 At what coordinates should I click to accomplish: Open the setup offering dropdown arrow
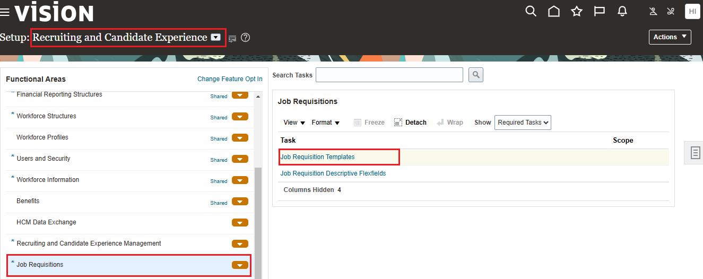[215, 37]
